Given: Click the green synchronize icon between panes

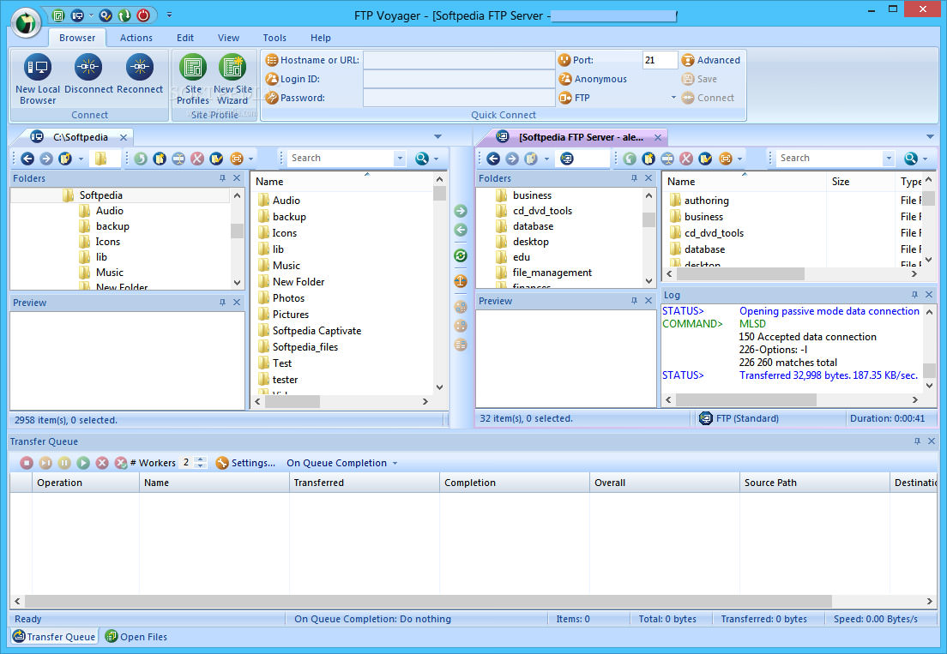Looking at the screenshot, I should tap(461, 255).
